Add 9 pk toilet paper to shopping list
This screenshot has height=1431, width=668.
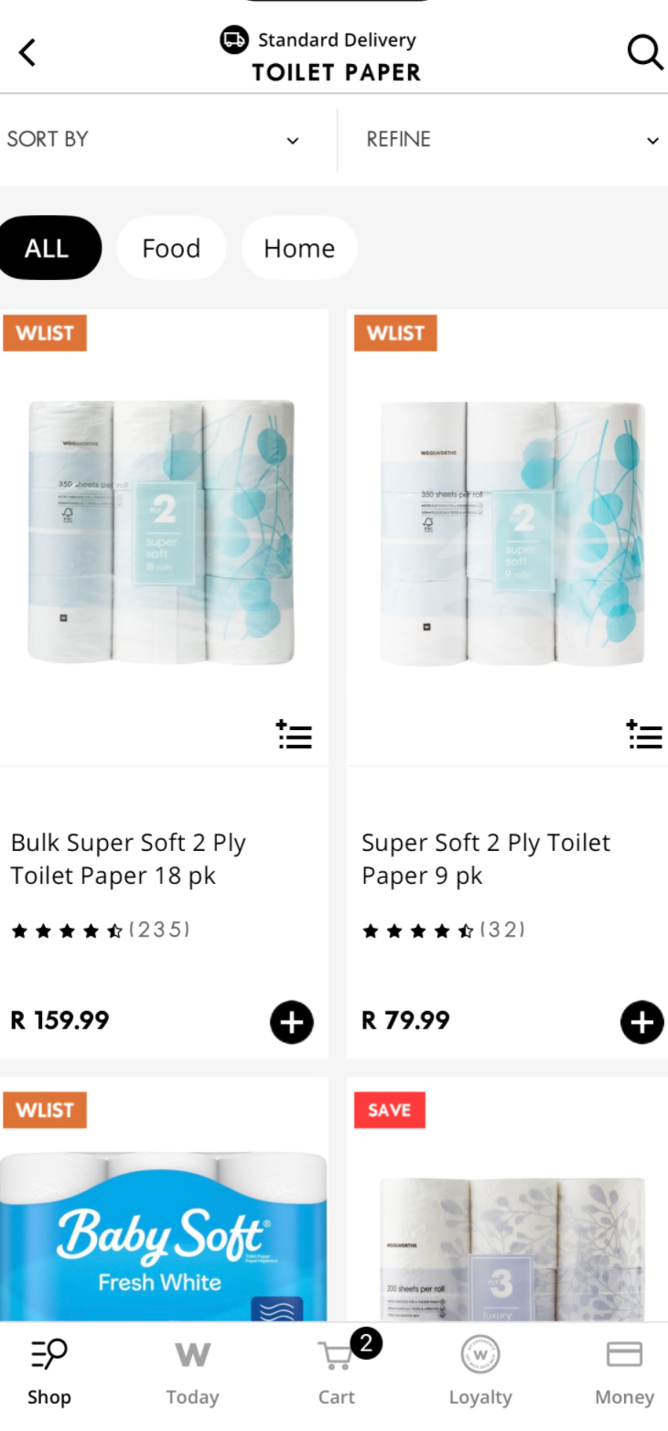click(644, 734)
